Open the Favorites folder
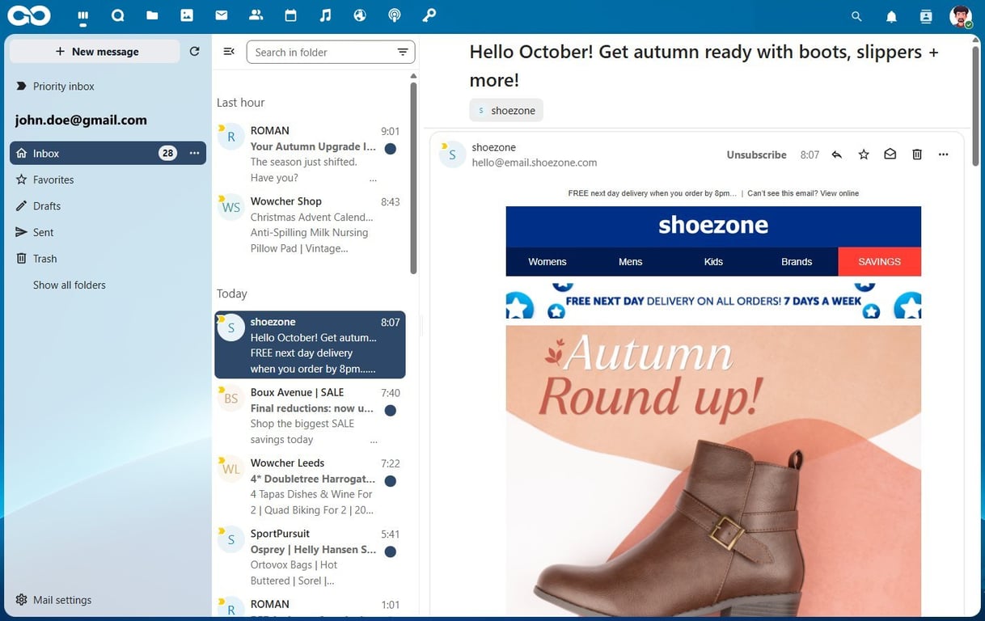The height and width of the screenshot is (621, 985). [x=108, y=180]
